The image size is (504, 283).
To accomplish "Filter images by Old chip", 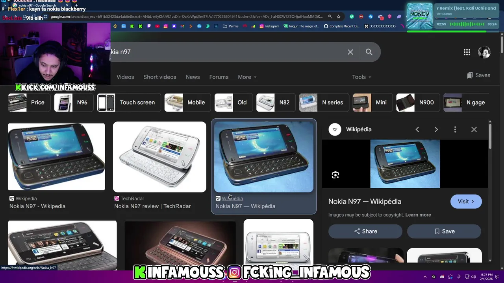I will point(233,103).
